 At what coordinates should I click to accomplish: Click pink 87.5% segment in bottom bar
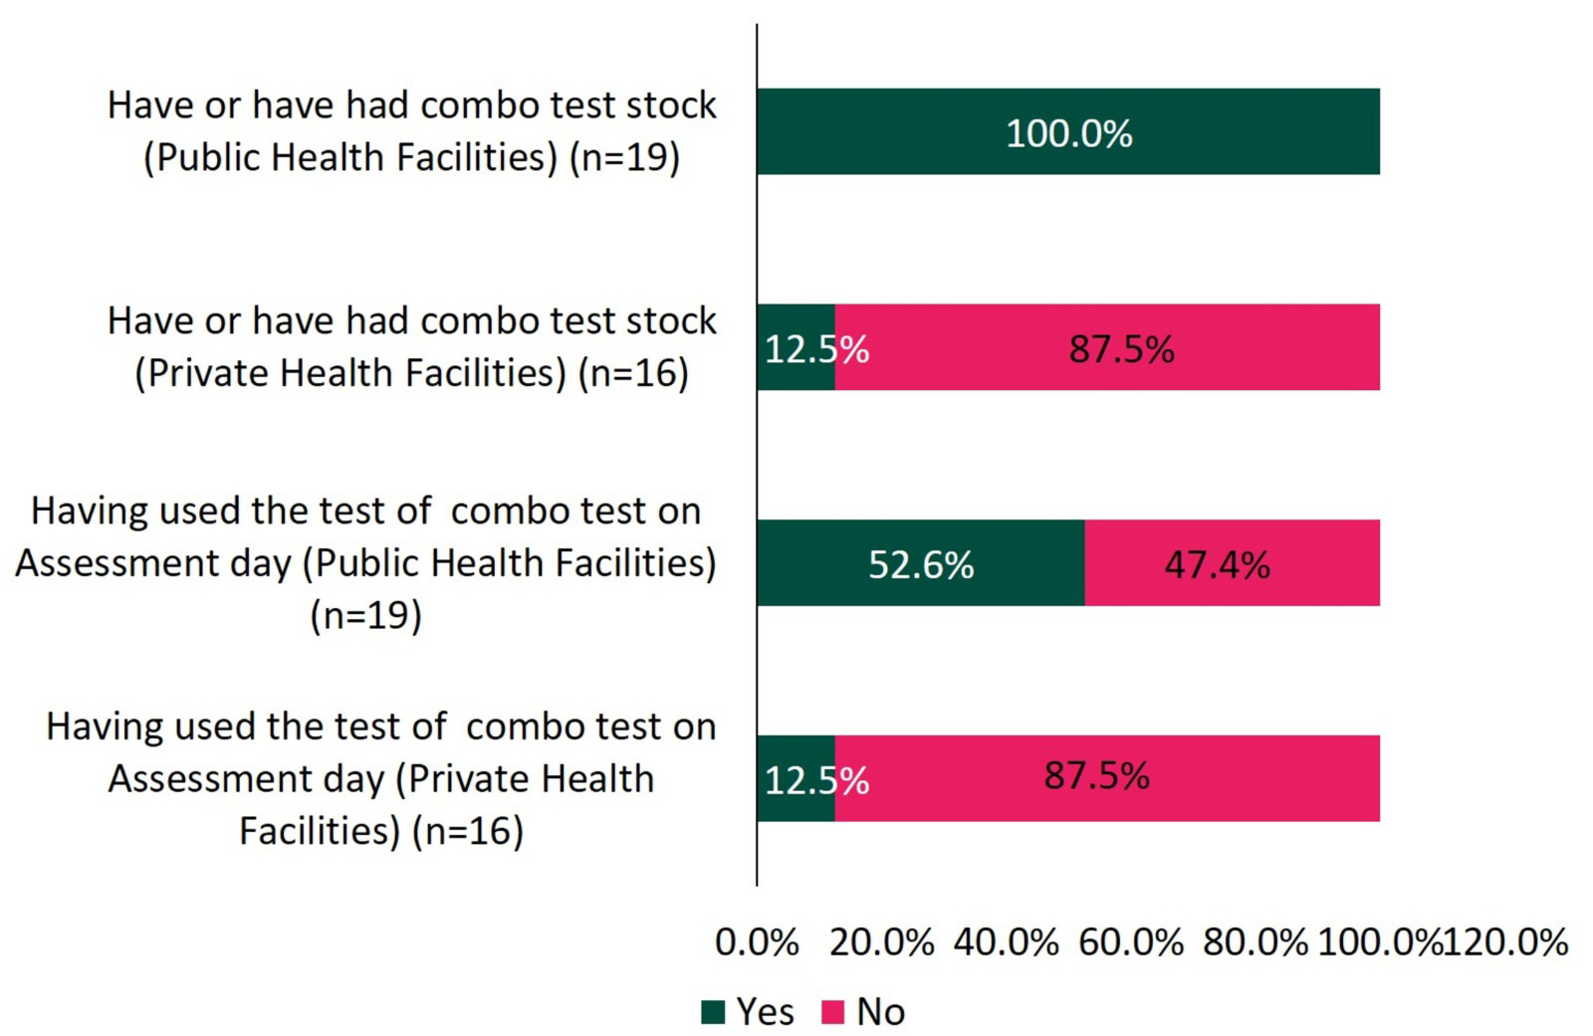coord(1107,778)
